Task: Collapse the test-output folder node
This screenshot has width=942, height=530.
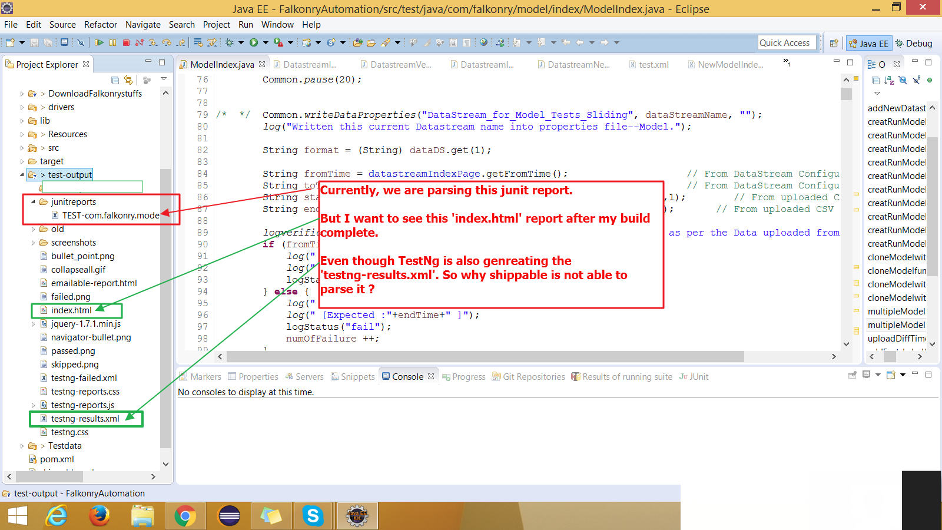Action: [22, 175]
